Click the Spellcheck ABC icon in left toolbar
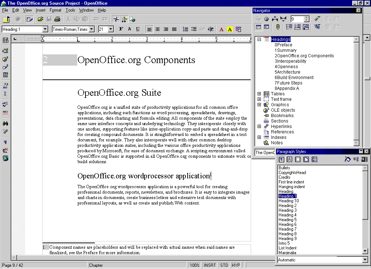 [x=5, y=104]
